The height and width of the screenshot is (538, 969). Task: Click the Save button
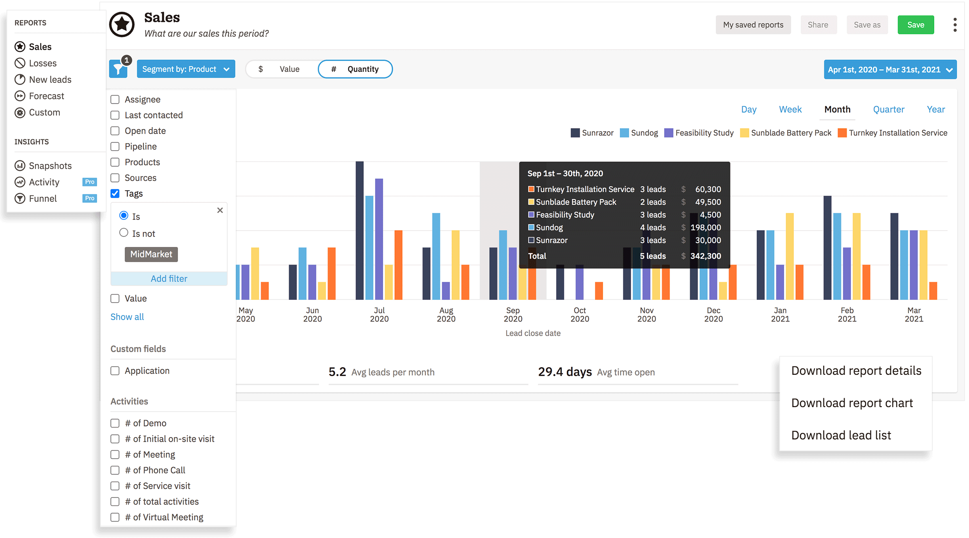[x=916, y=25]
